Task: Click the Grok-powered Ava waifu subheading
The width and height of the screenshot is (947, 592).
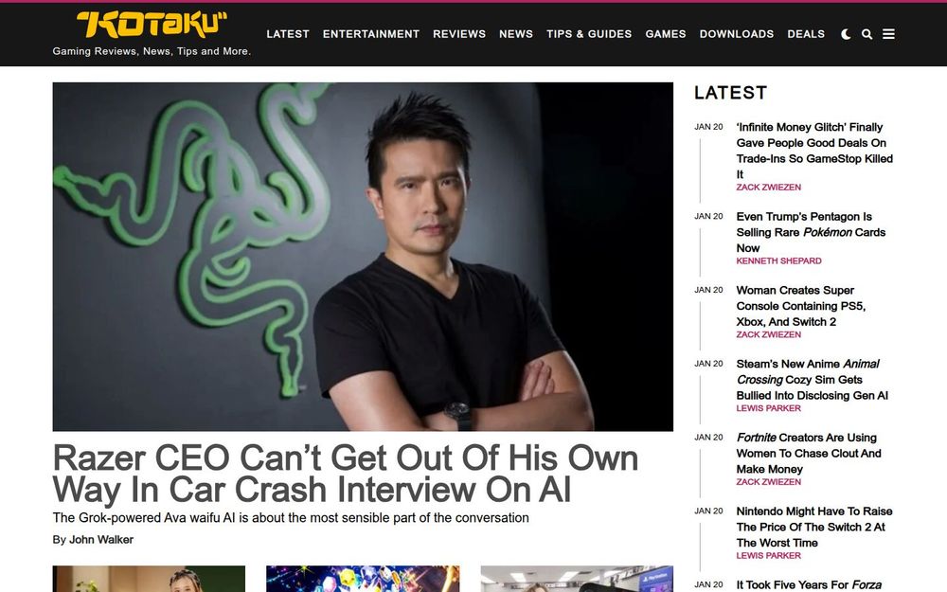Action: (291, 518)
